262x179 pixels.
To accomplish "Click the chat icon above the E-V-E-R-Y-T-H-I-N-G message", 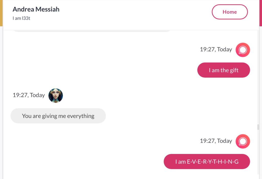I will 243,141.
